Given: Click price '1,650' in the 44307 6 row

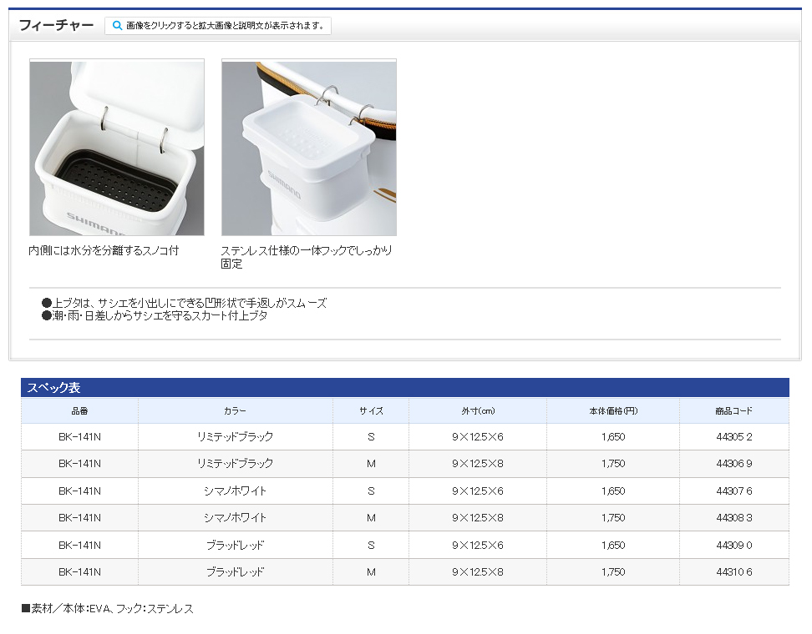Looking at the screenshot, I should 613,491.
